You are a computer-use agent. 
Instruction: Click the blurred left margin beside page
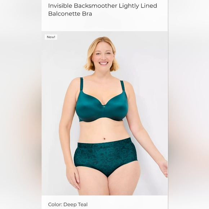(21, 104)
